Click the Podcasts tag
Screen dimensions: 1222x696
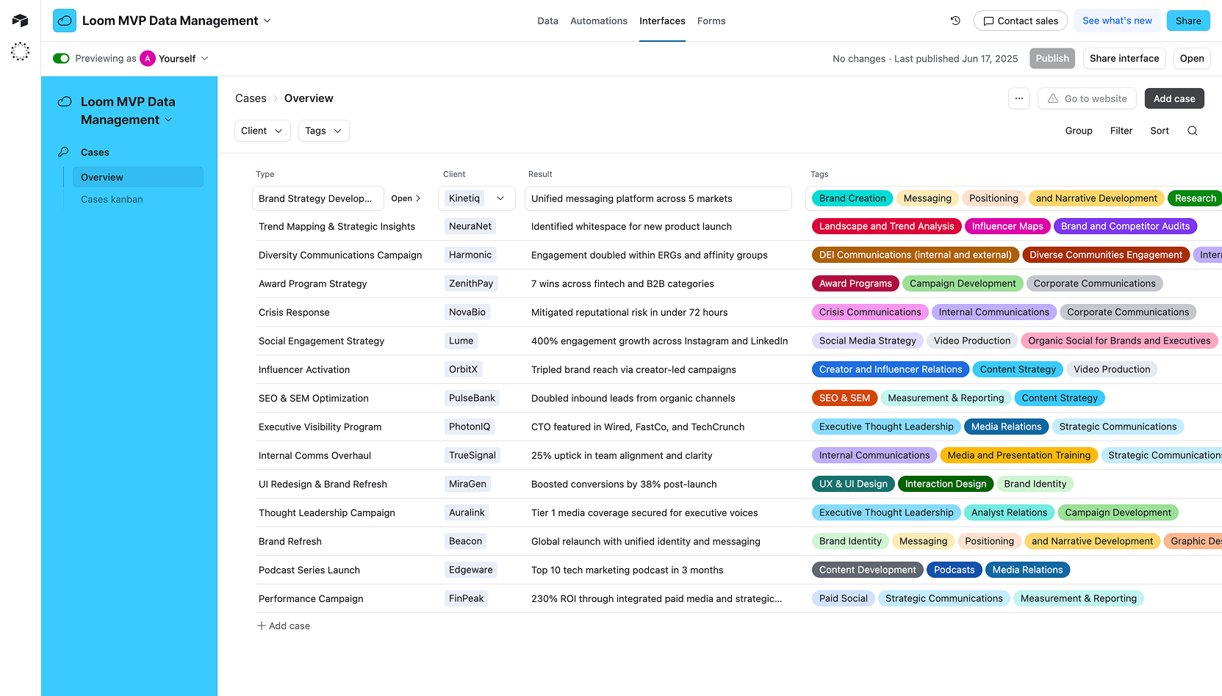pyautogui.click(x=954, y=570)
